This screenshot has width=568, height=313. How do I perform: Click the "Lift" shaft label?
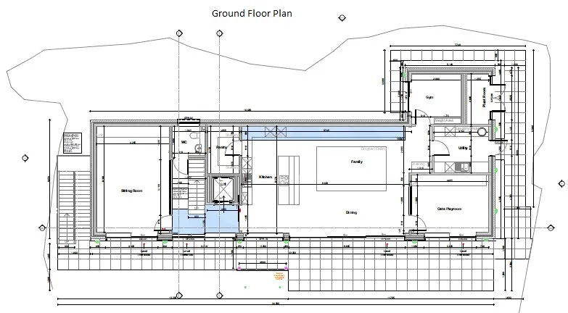tap(223, 184)
